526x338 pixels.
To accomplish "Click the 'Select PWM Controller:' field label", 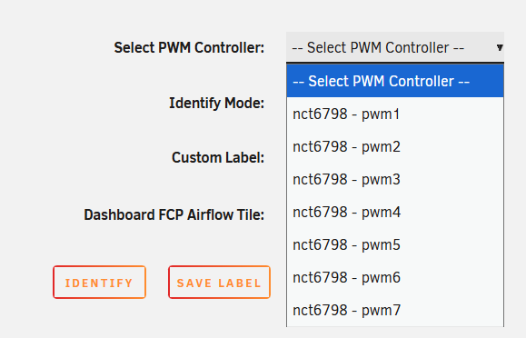I will (189, 47).
